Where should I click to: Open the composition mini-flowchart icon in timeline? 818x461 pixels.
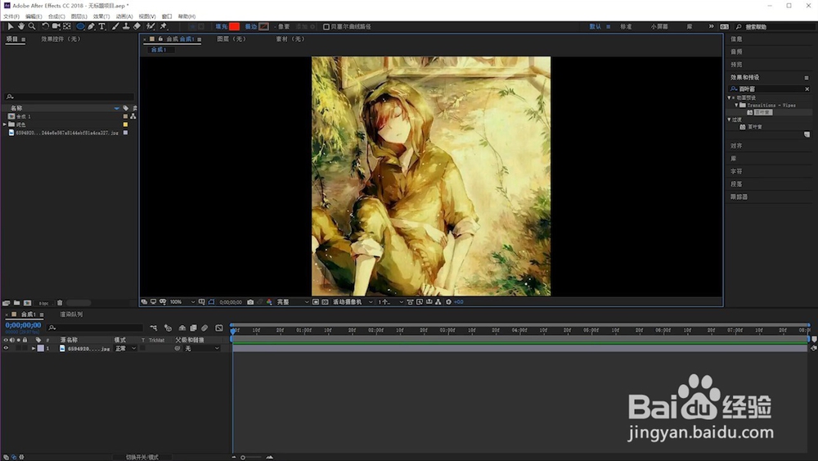pyautogui.click(x=154, y=328)
